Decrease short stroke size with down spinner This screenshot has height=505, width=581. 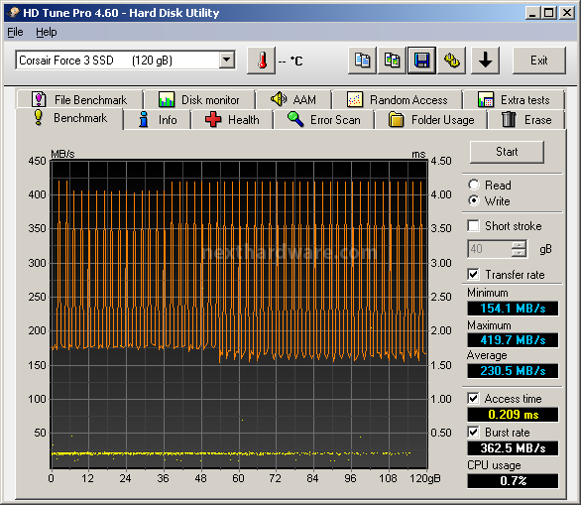tap(519, 253)
